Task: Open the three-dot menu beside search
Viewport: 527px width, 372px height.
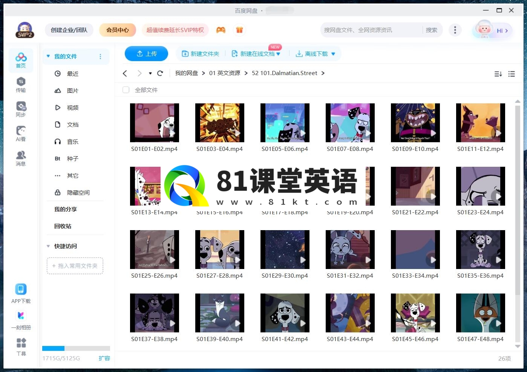Action: coord(455,30)
